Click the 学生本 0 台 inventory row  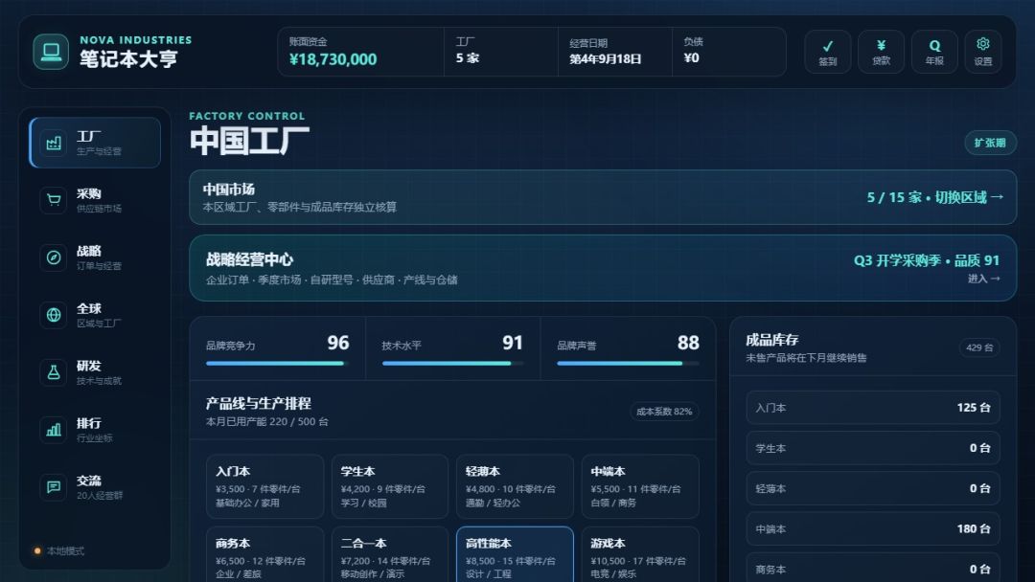coord(873,448)
